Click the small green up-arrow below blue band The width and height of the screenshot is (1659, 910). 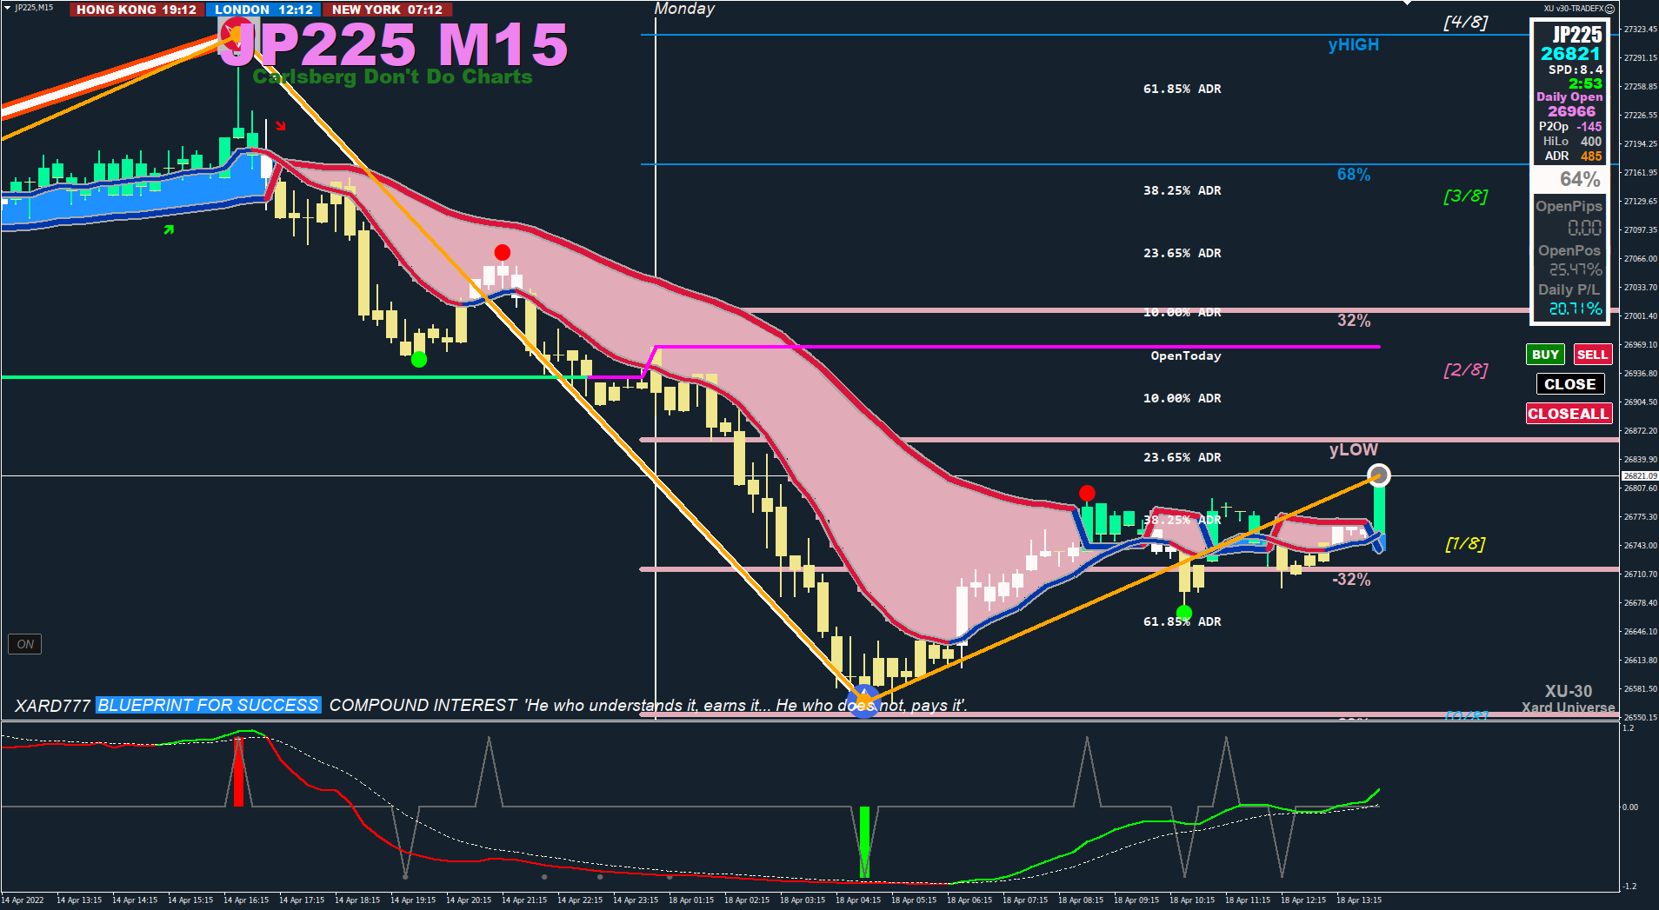point(169,230)
